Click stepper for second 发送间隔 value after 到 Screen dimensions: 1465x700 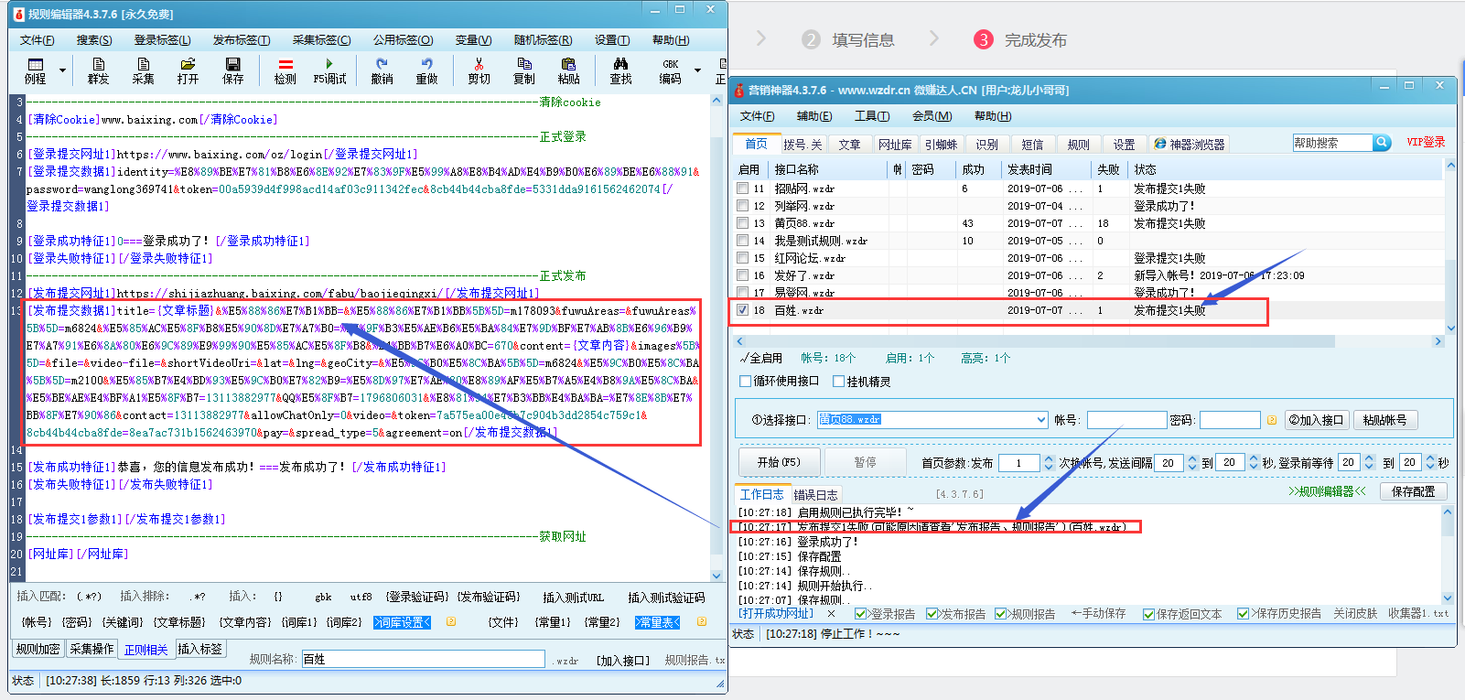click(1254, 463)
